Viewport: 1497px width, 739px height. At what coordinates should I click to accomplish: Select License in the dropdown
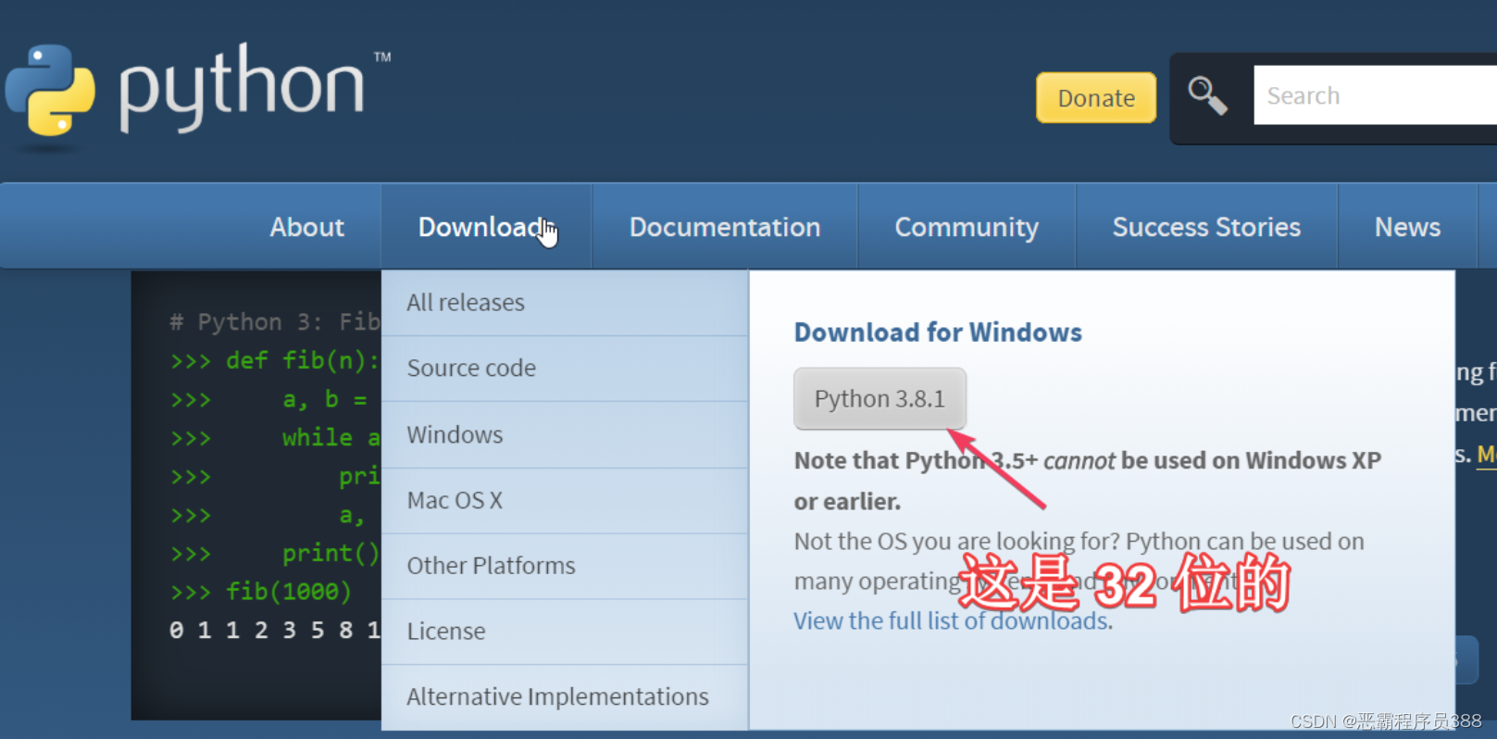point(565,632)
